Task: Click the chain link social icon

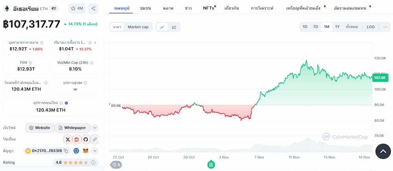Action: [94, 140]
